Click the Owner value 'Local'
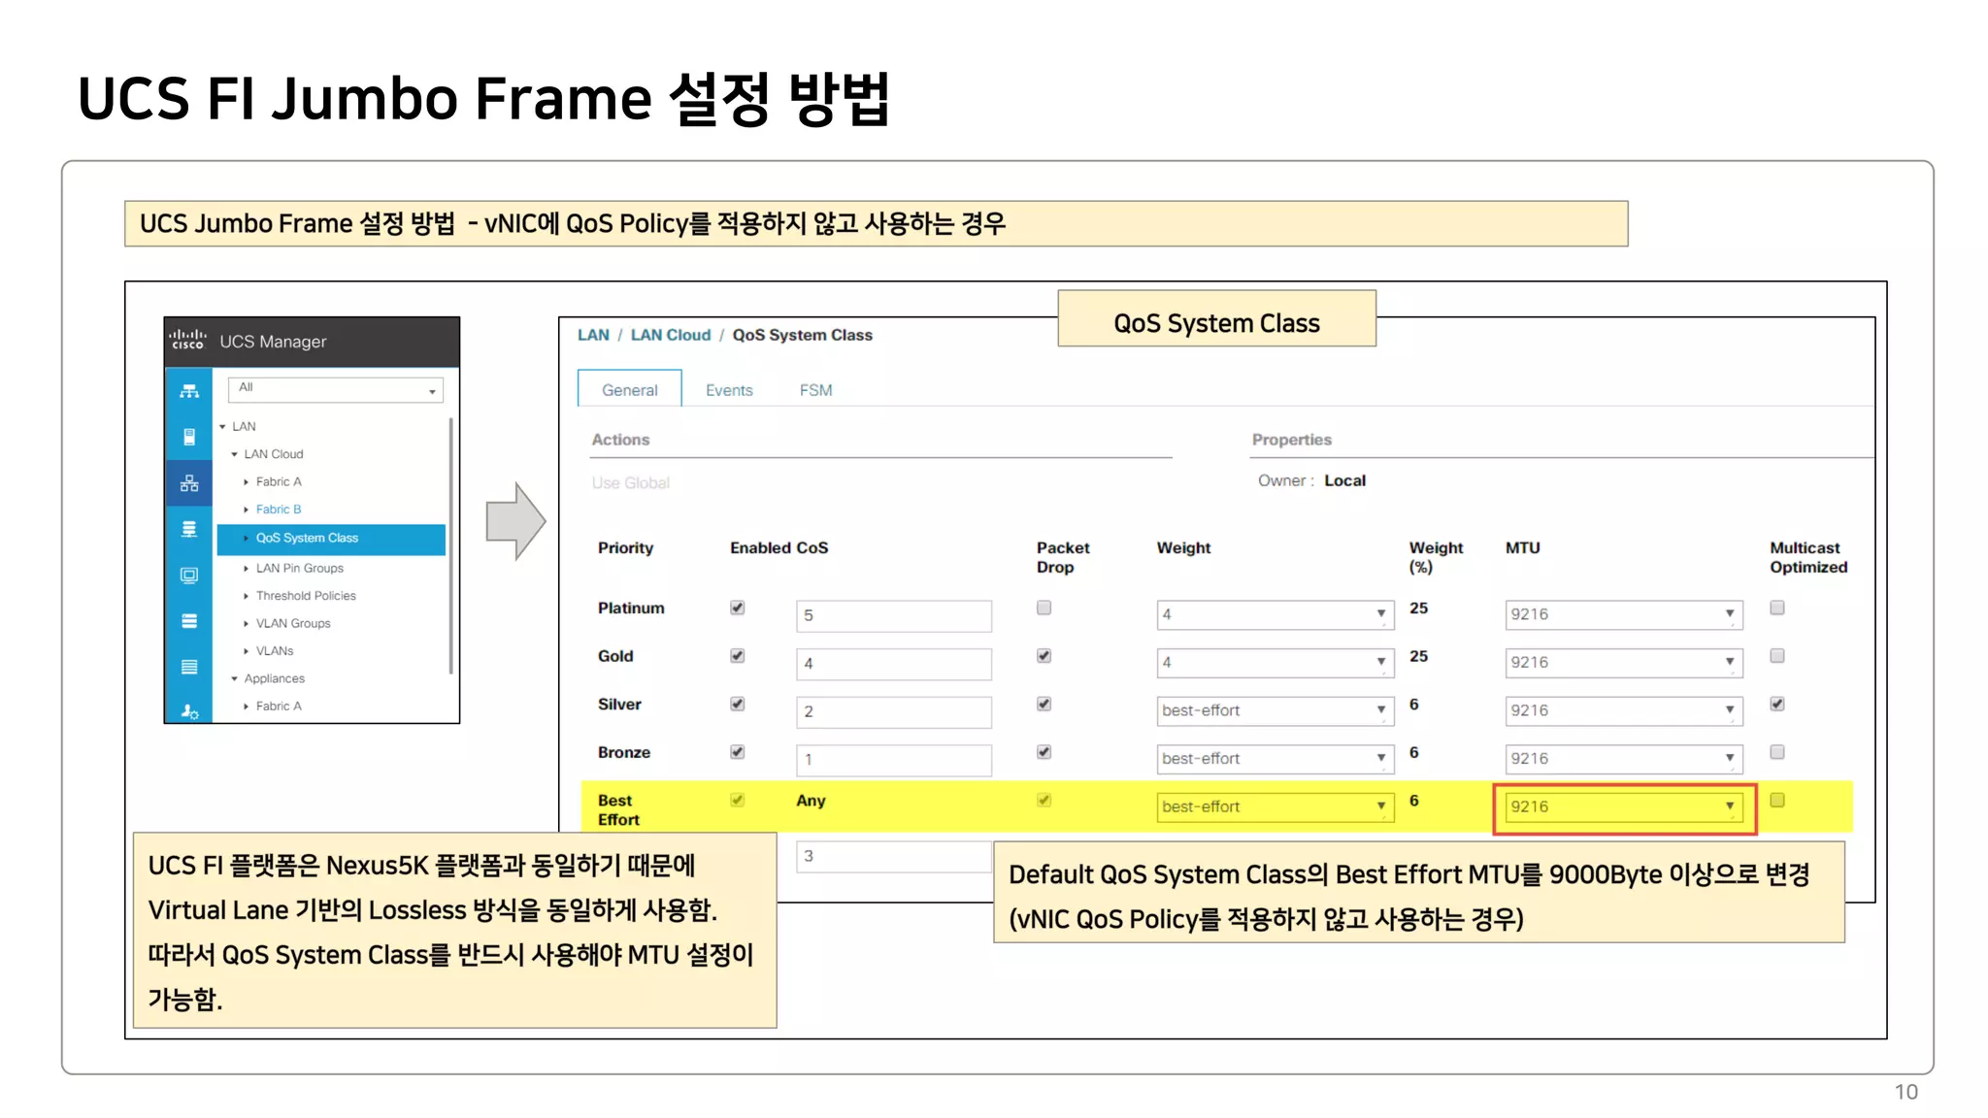1988x1118 pixels. point(1344,480)
